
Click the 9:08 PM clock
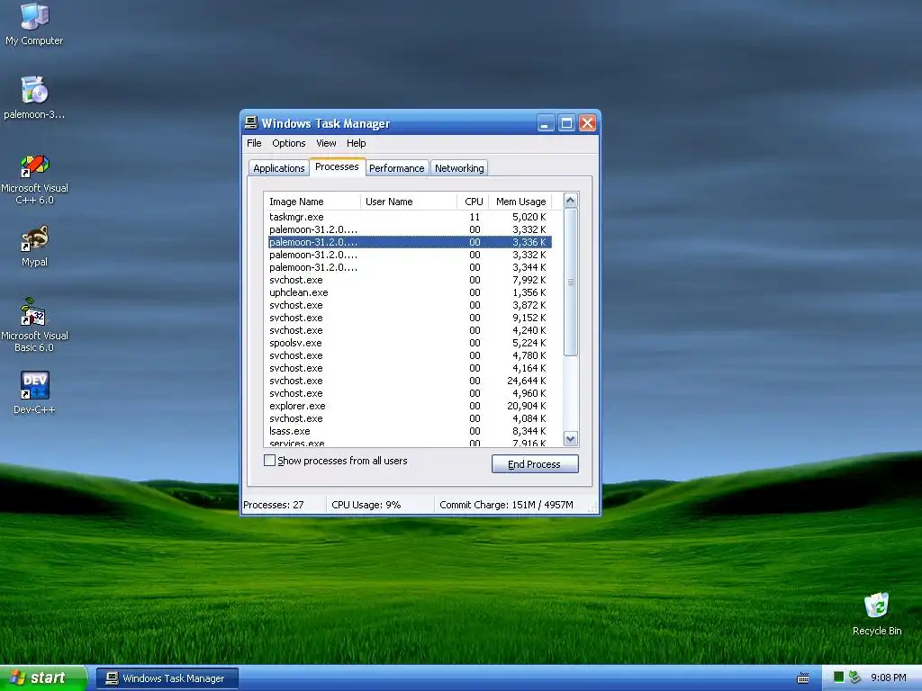888,678
